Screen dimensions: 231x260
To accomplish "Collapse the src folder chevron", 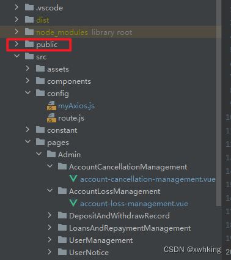I will [x=17, y=56].
